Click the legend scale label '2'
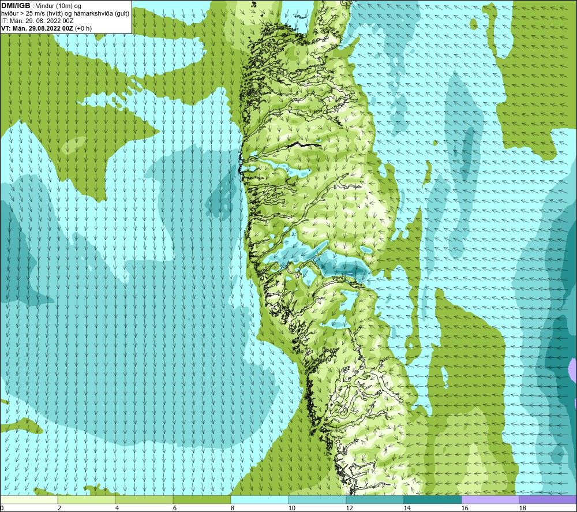Viewport: 577px width, 512px height. [59, 509]
